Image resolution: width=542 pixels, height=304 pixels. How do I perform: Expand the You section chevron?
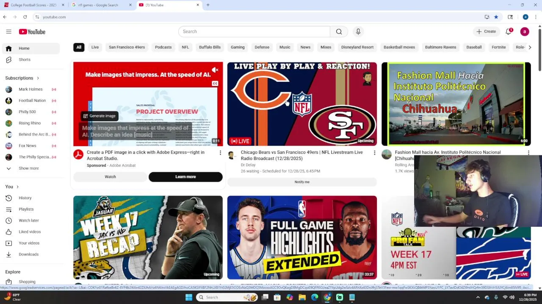[x=17, y=187]
